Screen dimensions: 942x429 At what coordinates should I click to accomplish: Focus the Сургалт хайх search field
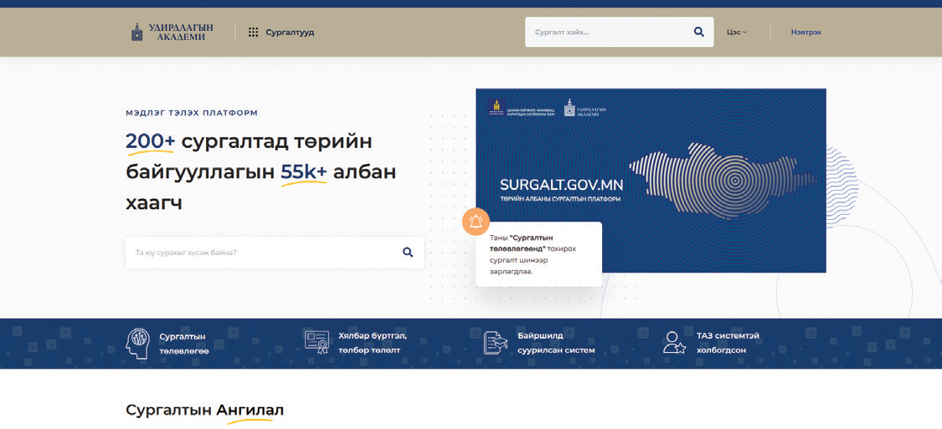point(607,32)
